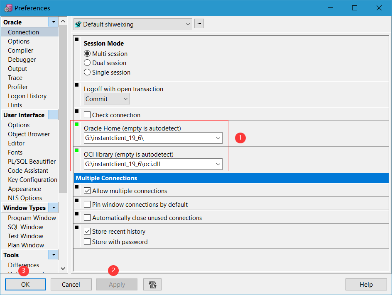Enable the Check connection checkbox
The width and height of the screenshot is (392, 295).
87,115
